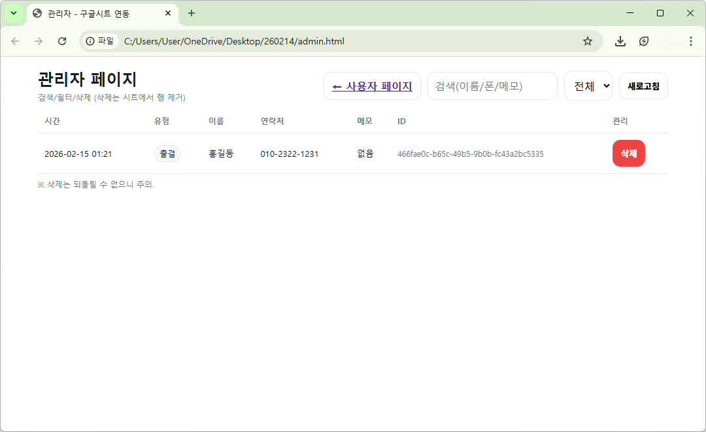The height and width of the screenshot is (432, 706).
Task: Click the 검색(이름/폰/메모) search field
Action: [492, 86]
